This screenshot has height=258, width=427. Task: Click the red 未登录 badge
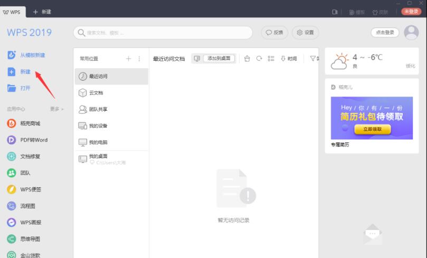tap(411, 12)
